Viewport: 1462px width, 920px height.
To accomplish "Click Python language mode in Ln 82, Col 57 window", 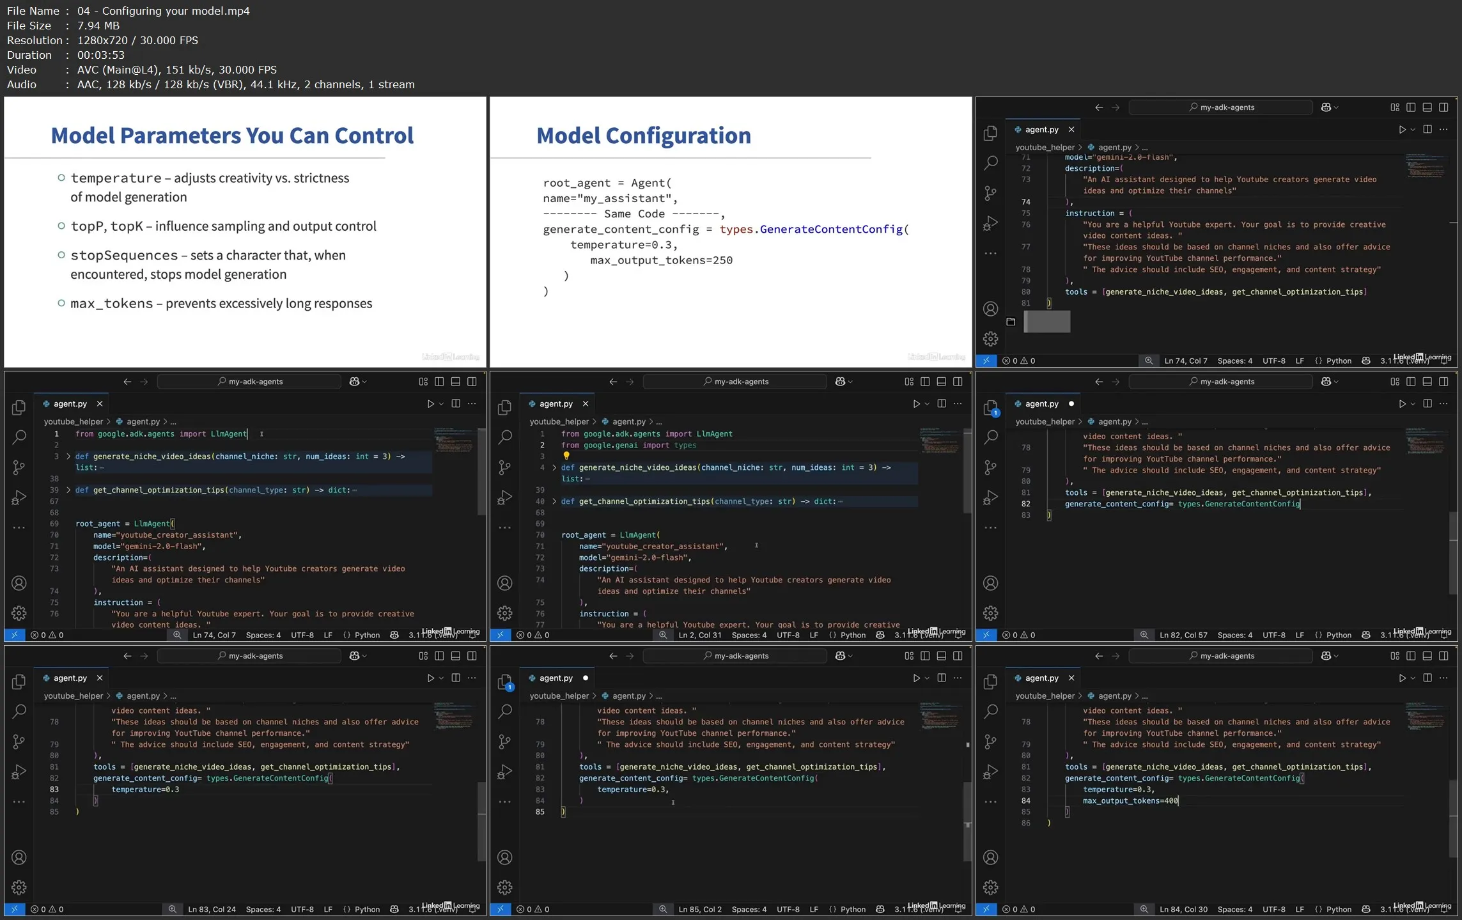I will tap(1338, 635).
